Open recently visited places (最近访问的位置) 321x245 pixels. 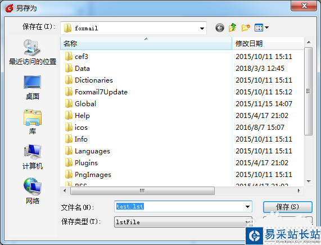point(33,52)
